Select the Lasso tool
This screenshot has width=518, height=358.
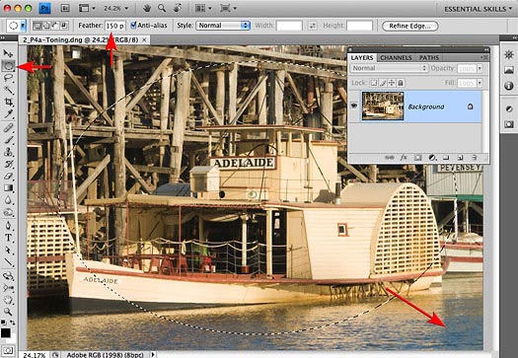point(8,78)
